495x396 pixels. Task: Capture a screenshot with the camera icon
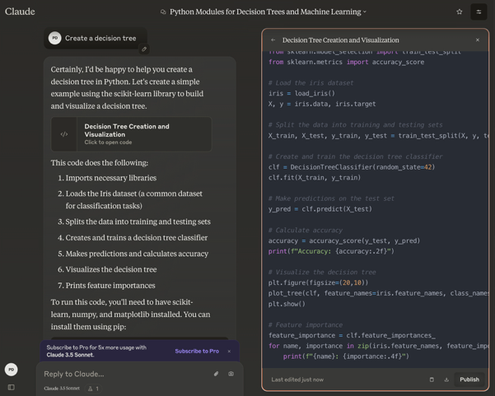click(x=231, y=374)
